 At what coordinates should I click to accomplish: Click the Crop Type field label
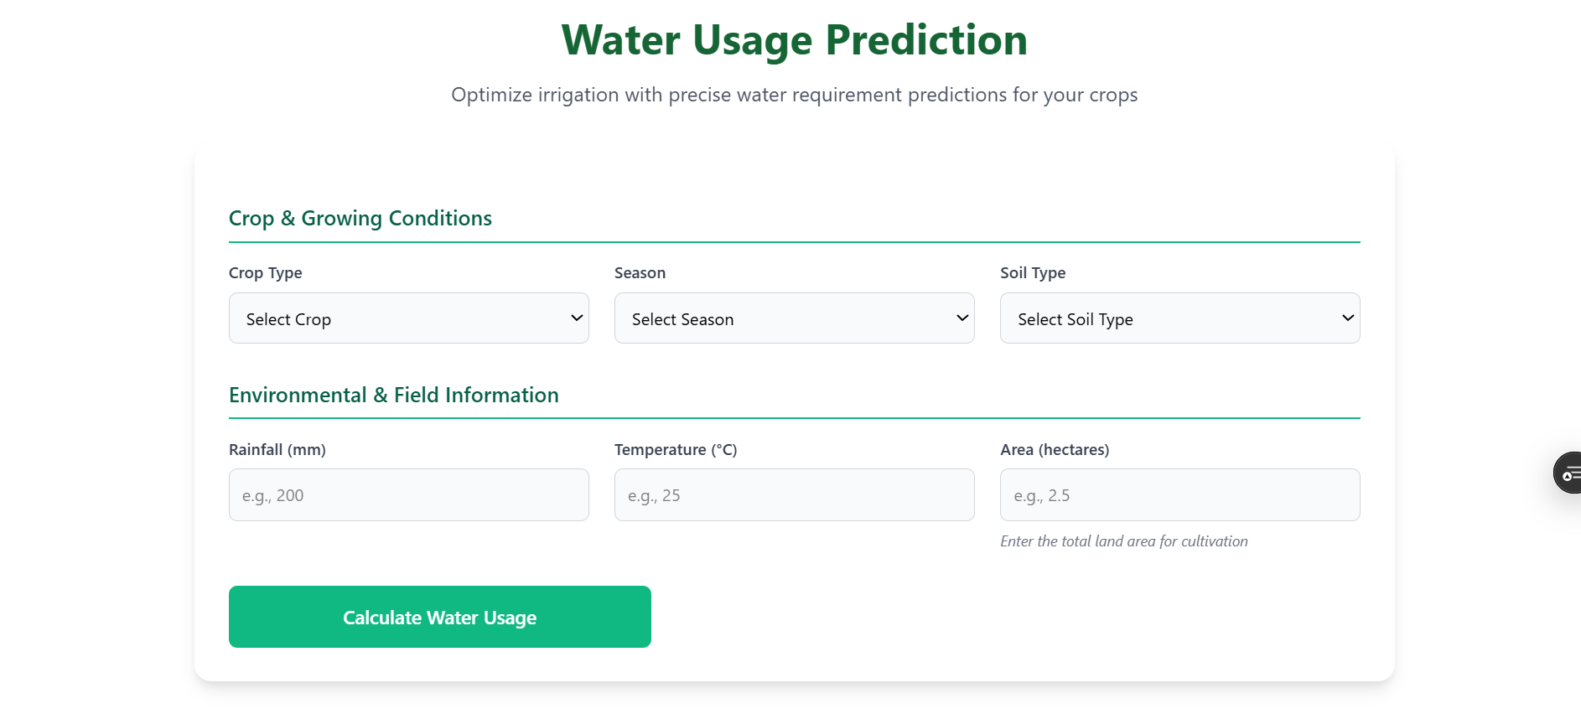tap(265, 273)
